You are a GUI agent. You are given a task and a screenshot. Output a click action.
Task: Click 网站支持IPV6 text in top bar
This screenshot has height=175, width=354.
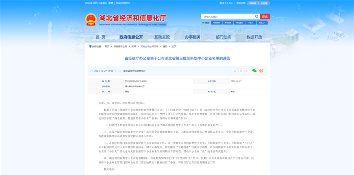(x=123, y=3)
